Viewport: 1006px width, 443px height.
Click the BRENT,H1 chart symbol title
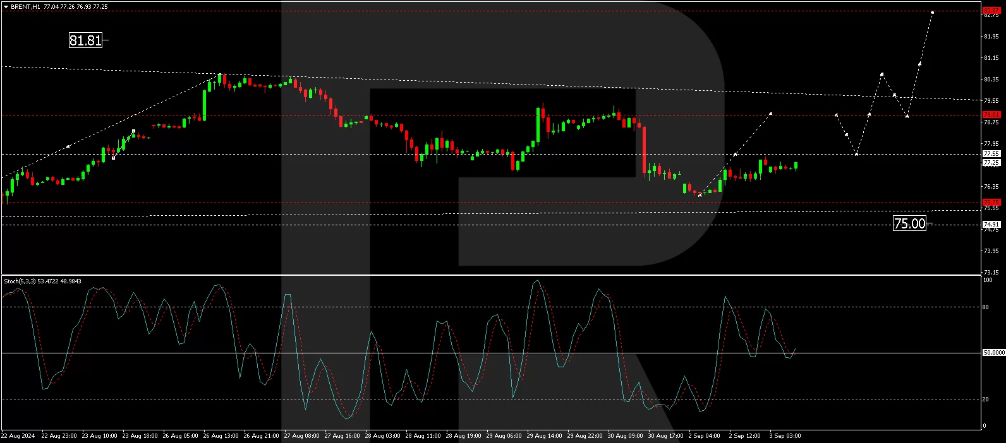26,7
